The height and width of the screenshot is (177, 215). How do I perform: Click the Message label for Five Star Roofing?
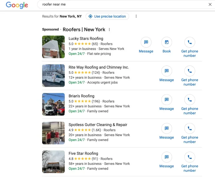pyautogui.click(x=167, y=166)
